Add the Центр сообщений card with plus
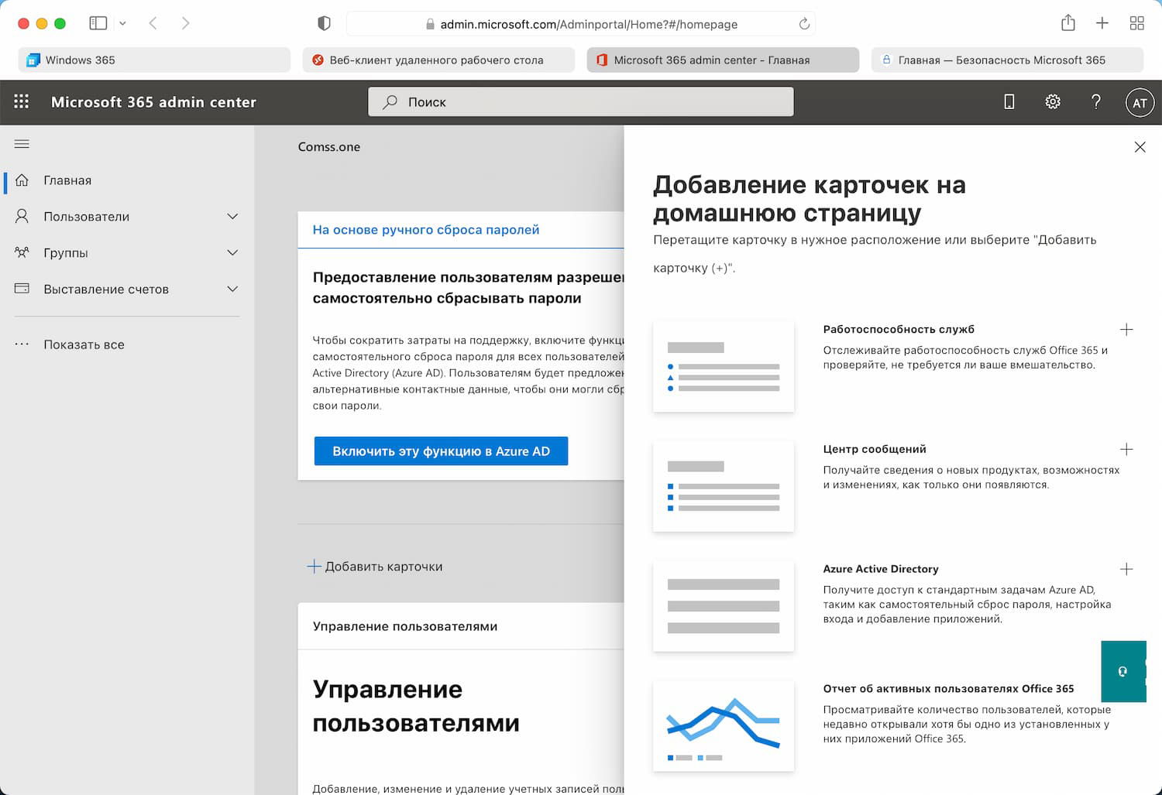Viewport: 1162px width, 795px height. [1126, 450]
